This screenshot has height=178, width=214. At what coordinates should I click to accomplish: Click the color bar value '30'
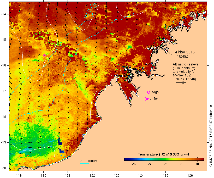click(197, 164)
